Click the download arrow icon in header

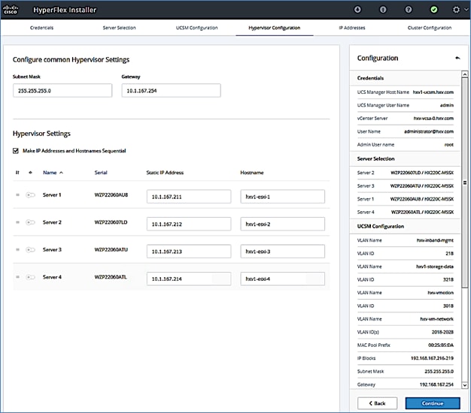(x=357, y=10)
